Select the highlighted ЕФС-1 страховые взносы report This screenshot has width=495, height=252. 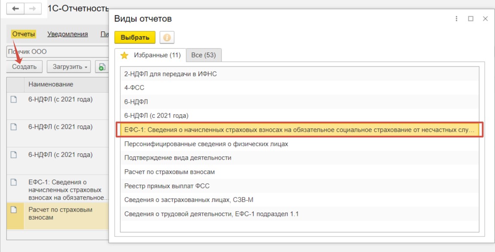(299, 130)
